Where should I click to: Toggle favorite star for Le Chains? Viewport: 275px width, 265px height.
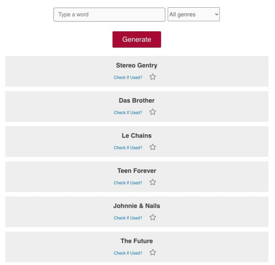pos(153,147)
